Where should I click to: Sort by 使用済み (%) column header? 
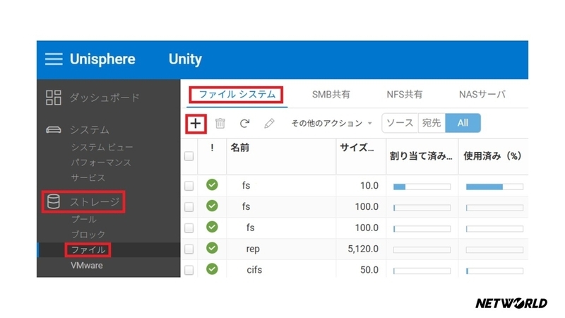point(492,156)
